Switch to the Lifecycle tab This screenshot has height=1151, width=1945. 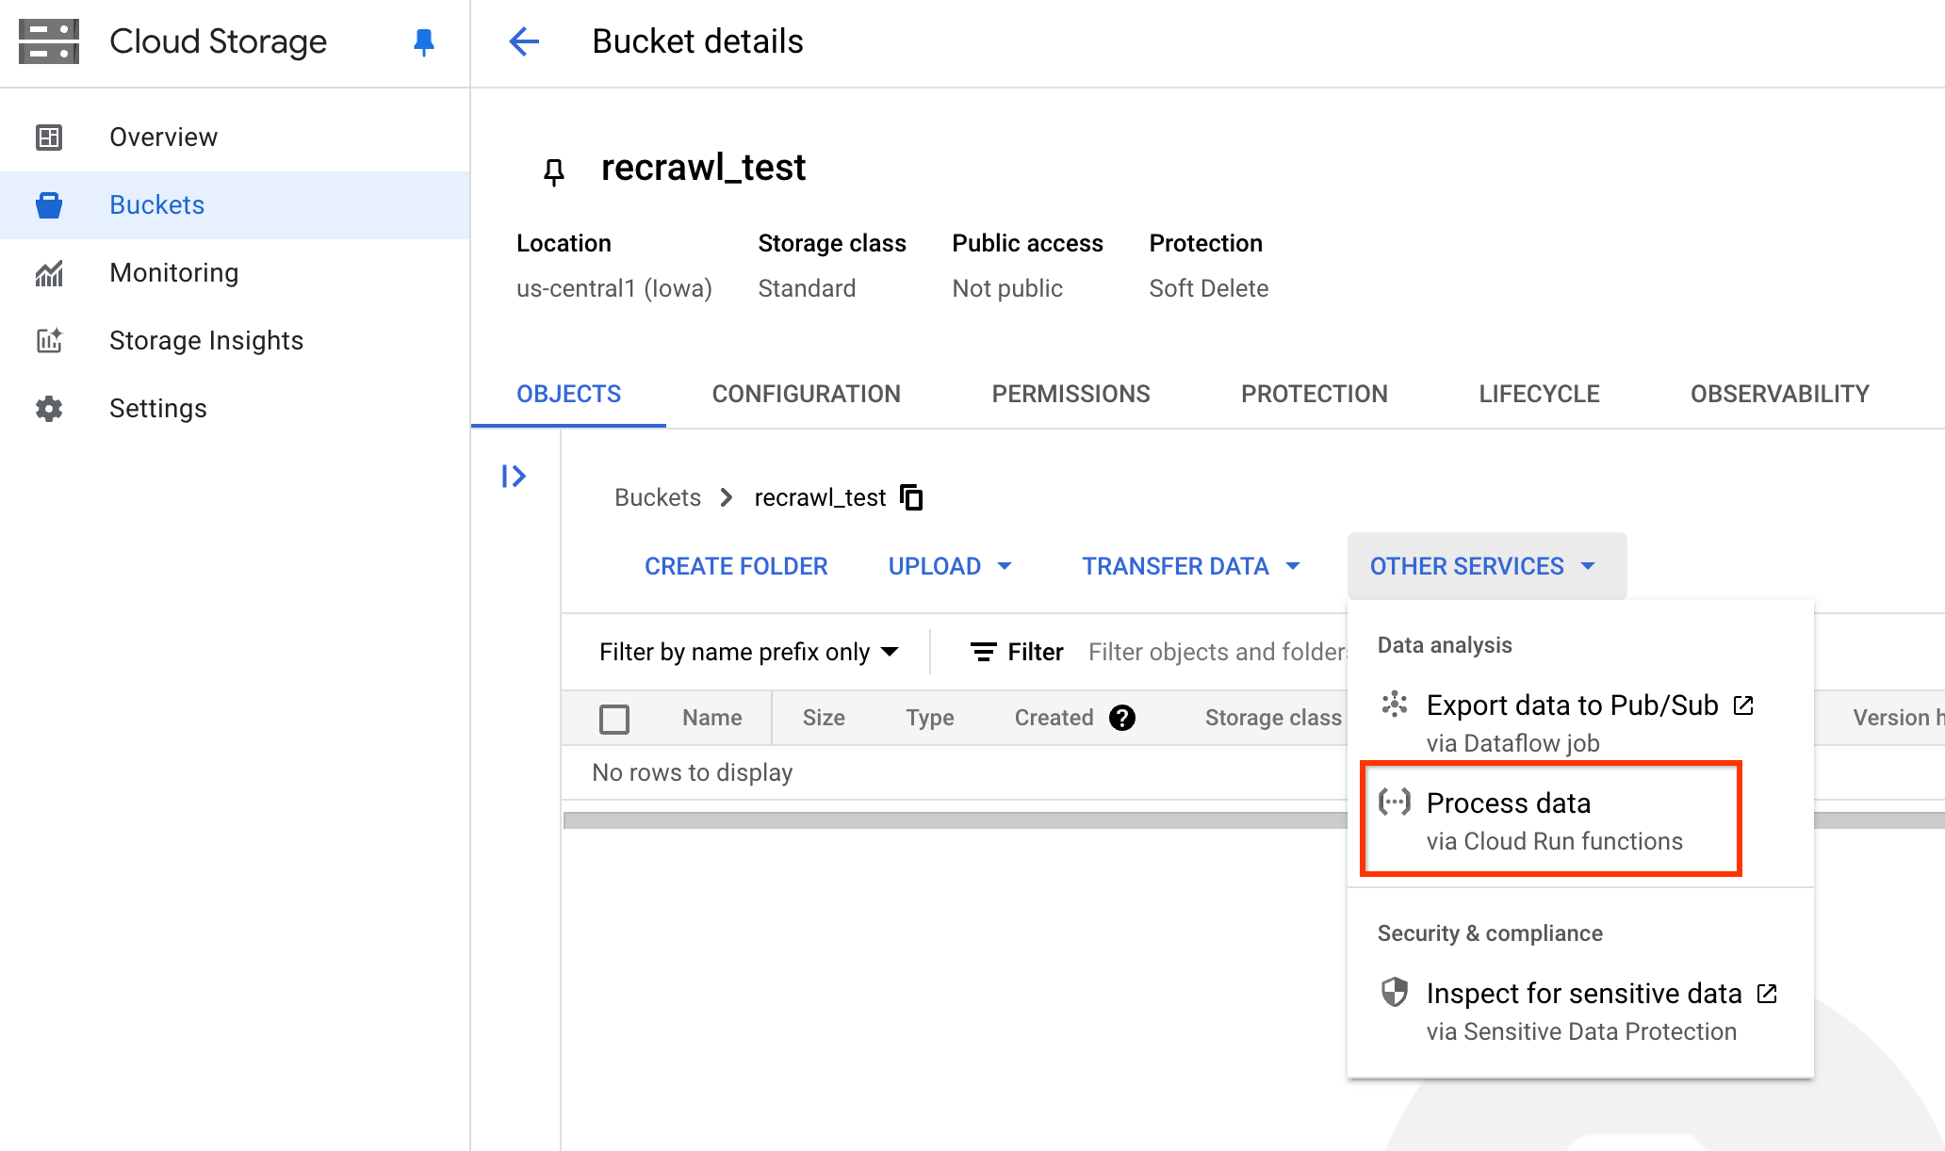click(x=1539, y=394)
